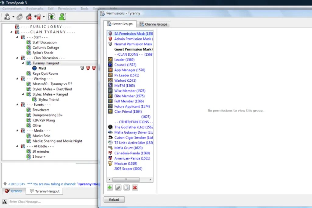Collapse the CLAN TYRANNY channel tree
This screenshot has height=208, width=312.
coord(11,32)
